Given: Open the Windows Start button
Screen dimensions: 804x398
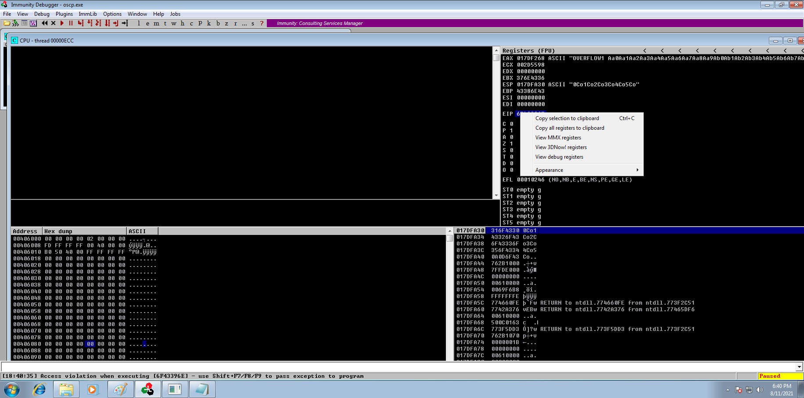Looking at the screenshot, I should (12, 389).
